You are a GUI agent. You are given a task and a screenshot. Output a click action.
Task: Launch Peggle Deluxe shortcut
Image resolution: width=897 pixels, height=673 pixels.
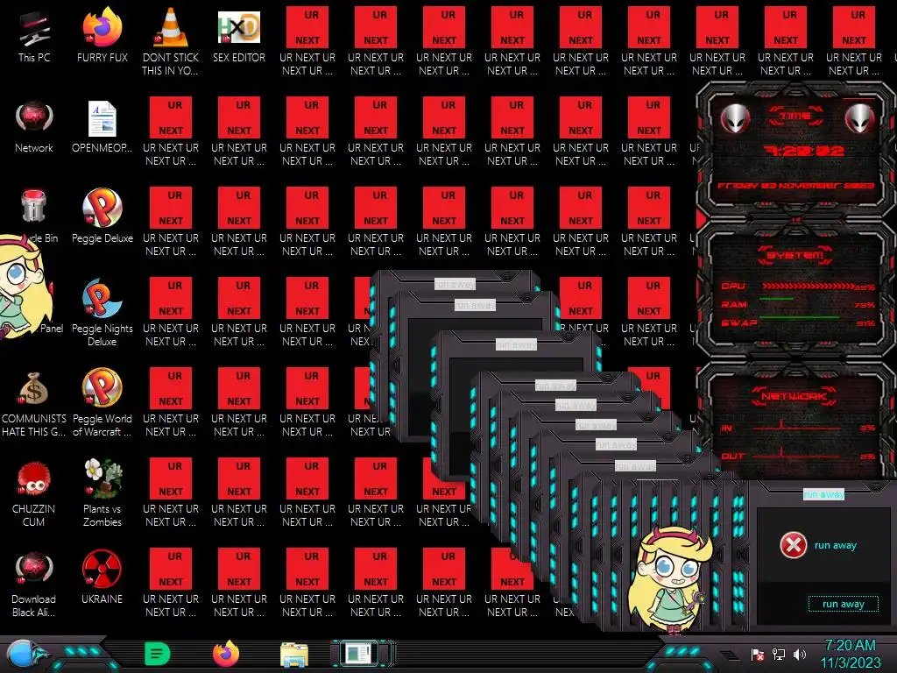tap(102, 216)
